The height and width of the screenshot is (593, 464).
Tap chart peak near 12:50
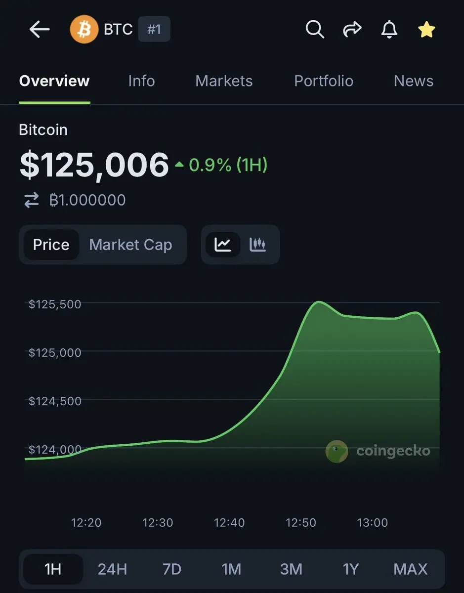(x=319, y=302)
